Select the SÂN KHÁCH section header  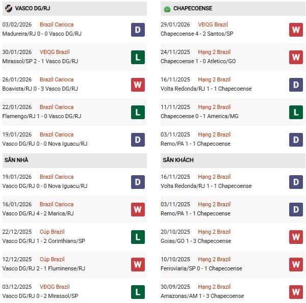(x=178, y=160)
